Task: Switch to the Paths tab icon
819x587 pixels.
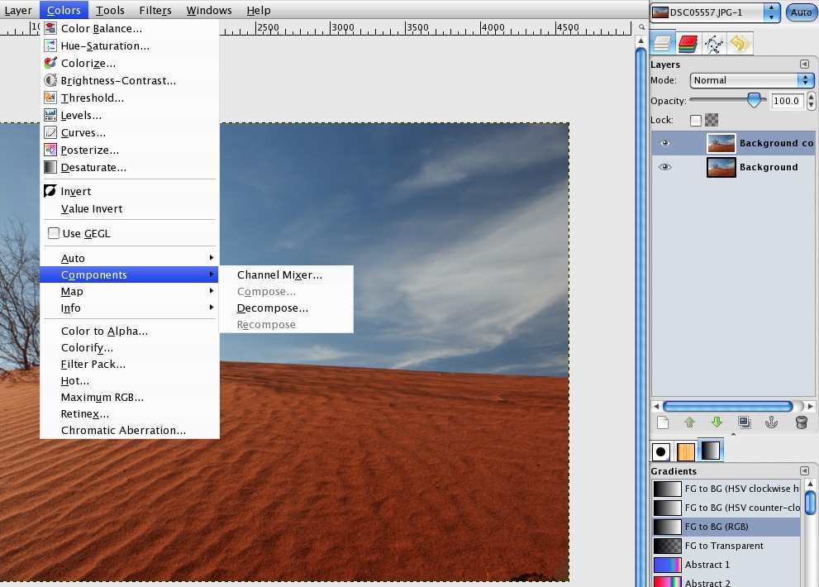Action: point(713,43)
